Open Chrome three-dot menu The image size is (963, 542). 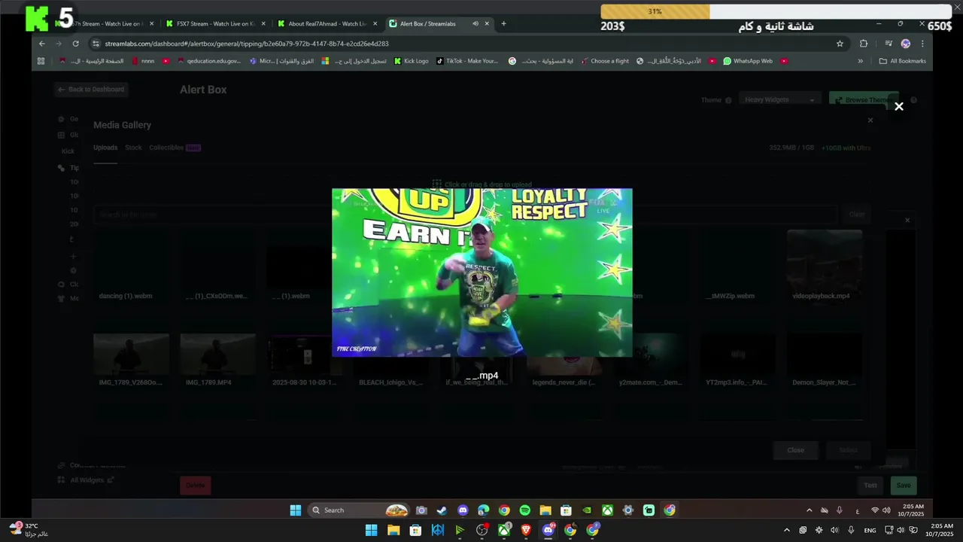pyautogui.click(x=922, y=44)
